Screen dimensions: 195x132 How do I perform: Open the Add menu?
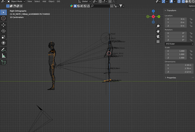pyautogui.click(x=44, y=1)
